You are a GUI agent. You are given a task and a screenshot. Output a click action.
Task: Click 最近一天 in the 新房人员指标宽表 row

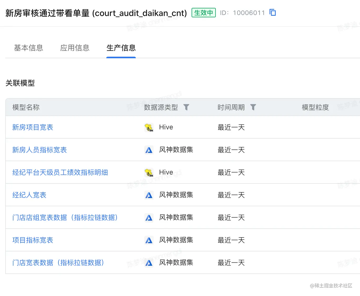coord(231,150)
